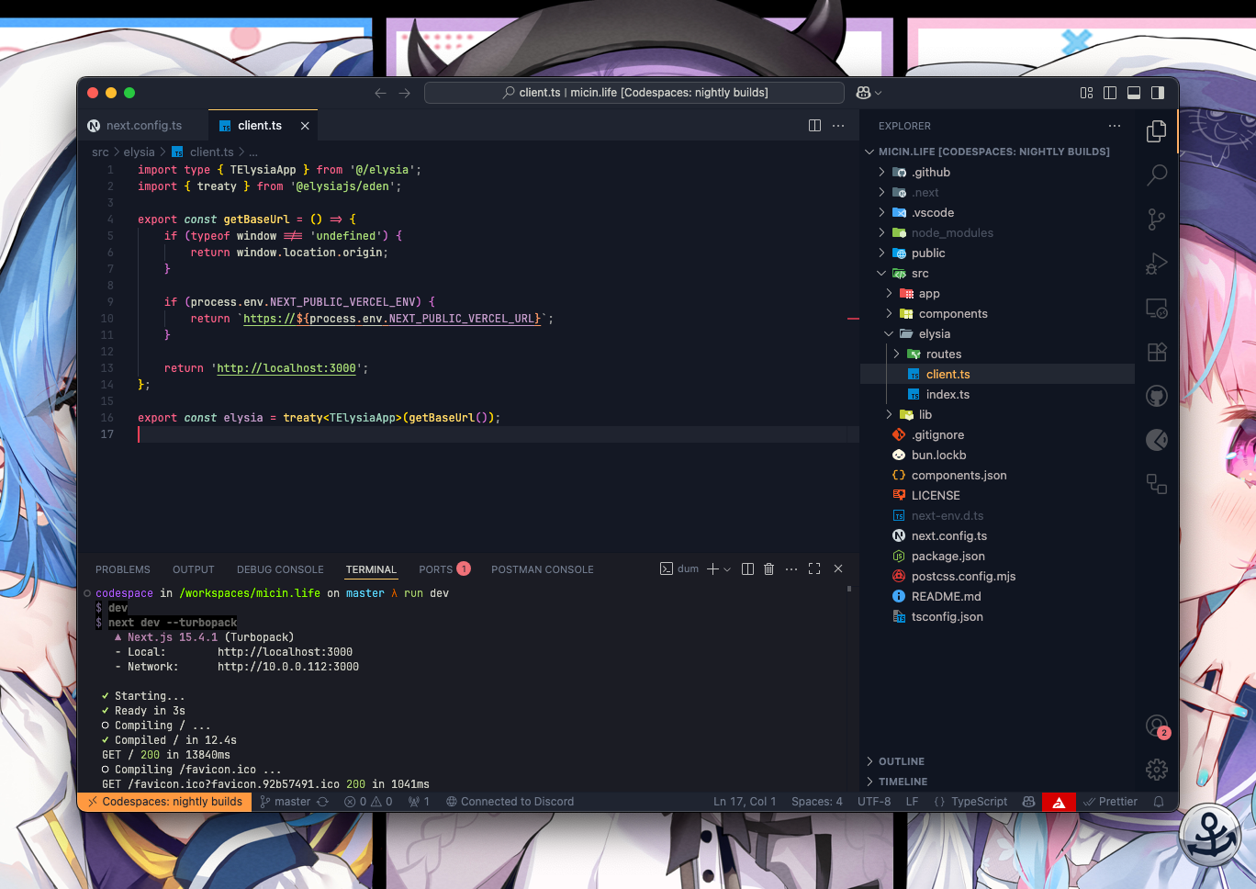Screen dimensions: 1256x889
Task: Open the Remote Explorer view
Action: [1157, 309]
